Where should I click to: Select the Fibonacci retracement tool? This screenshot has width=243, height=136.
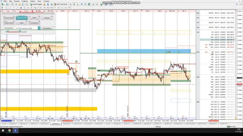click(x=24, y=8)
